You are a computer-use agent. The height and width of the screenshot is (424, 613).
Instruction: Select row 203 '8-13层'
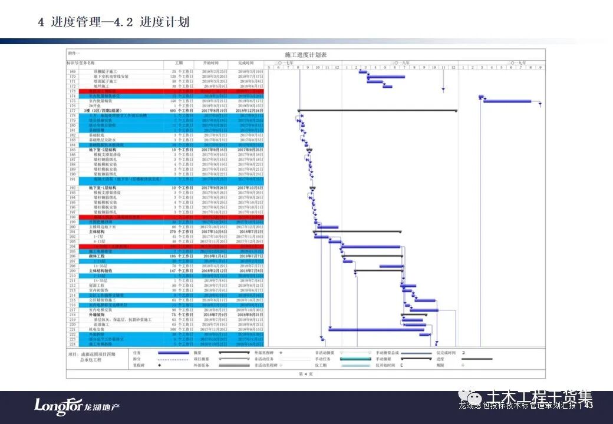(x=166, y=241)
